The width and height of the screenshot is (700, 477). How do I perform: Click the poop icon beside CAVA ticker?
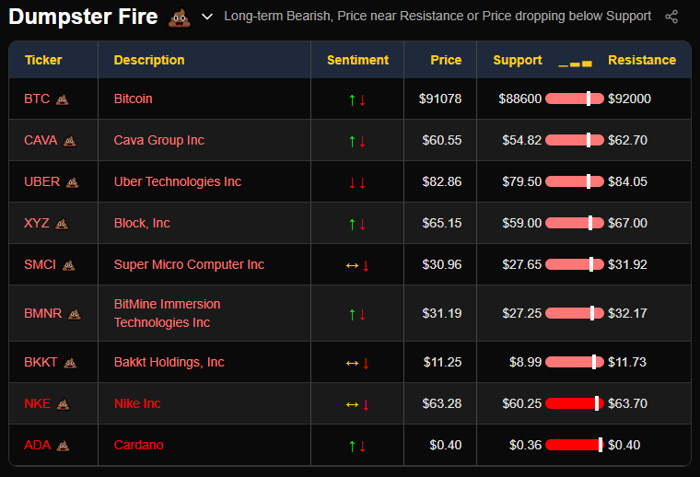tap(70, 141)
